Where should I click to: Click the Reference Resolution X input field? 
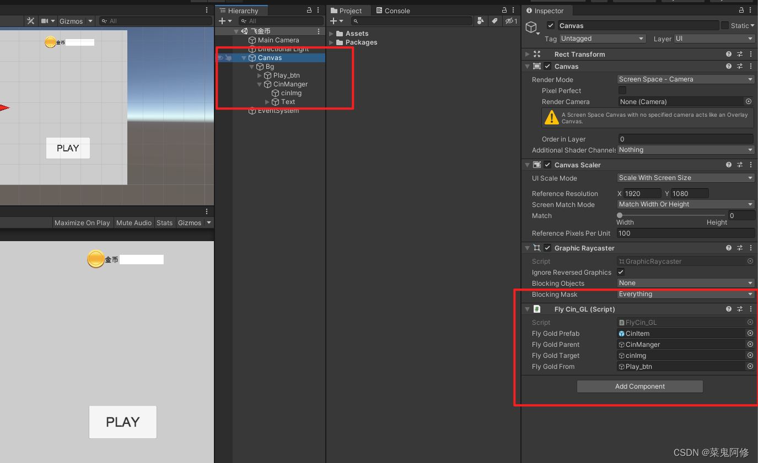(x=642, y=193)
